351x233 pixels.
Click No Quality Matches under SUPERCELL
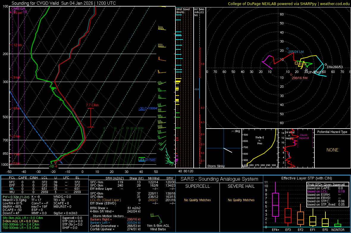[198, 200]
